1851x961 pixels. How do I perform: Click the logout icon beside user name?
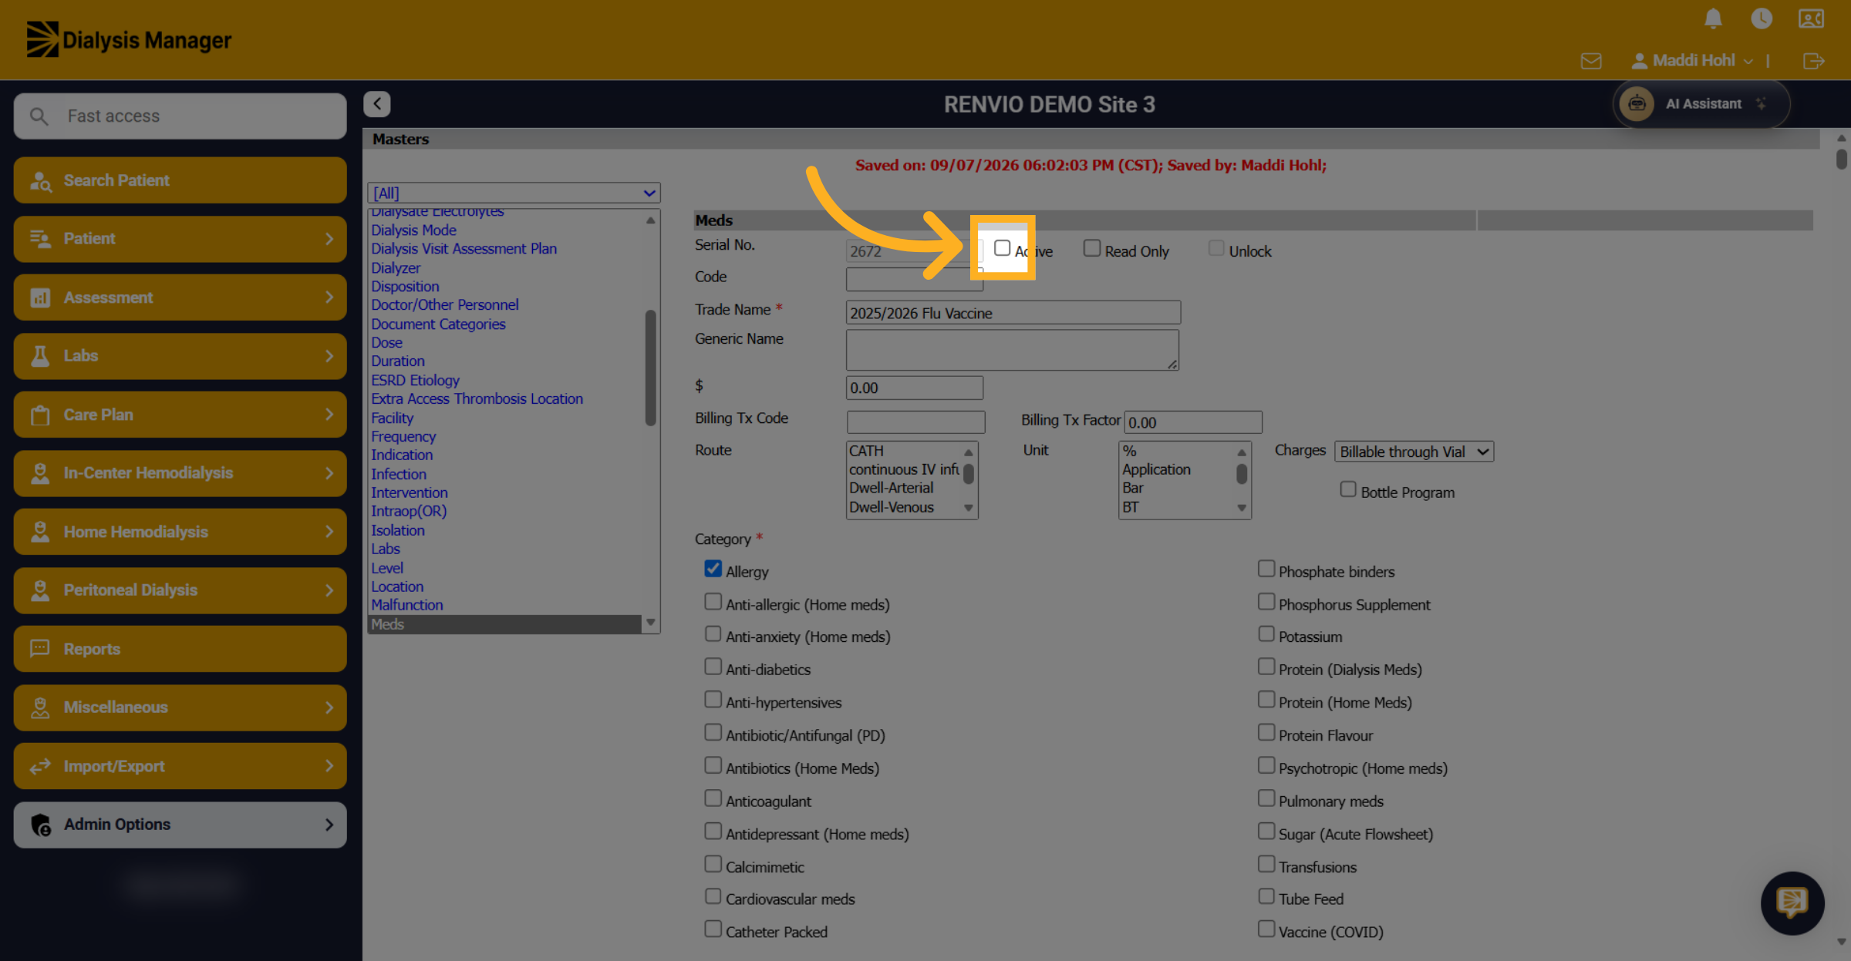coord(1814,61)
